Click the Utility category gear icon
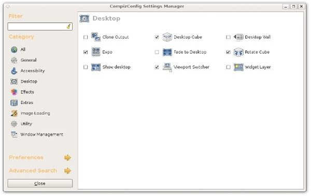Screen dimensions: 311x196 (14, 124)
